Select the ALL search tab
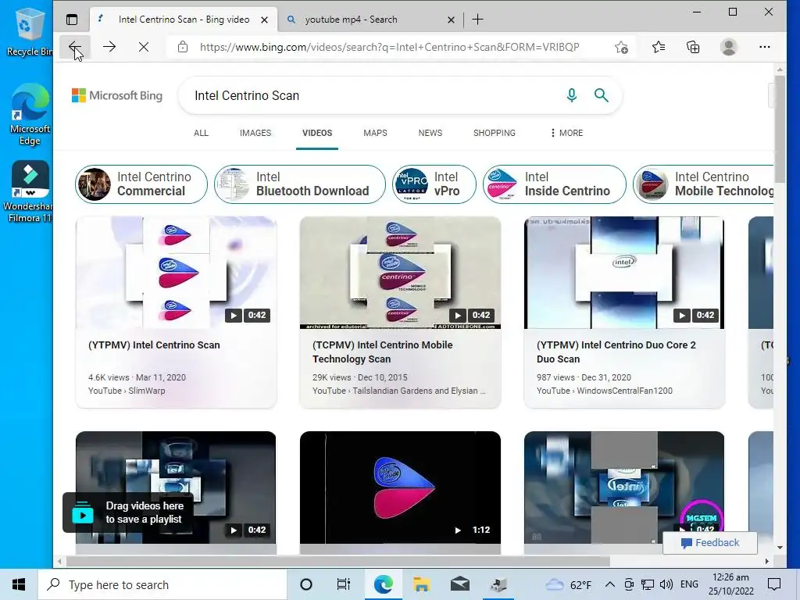This screenshot has height=600, width=800. pos(201,133)
